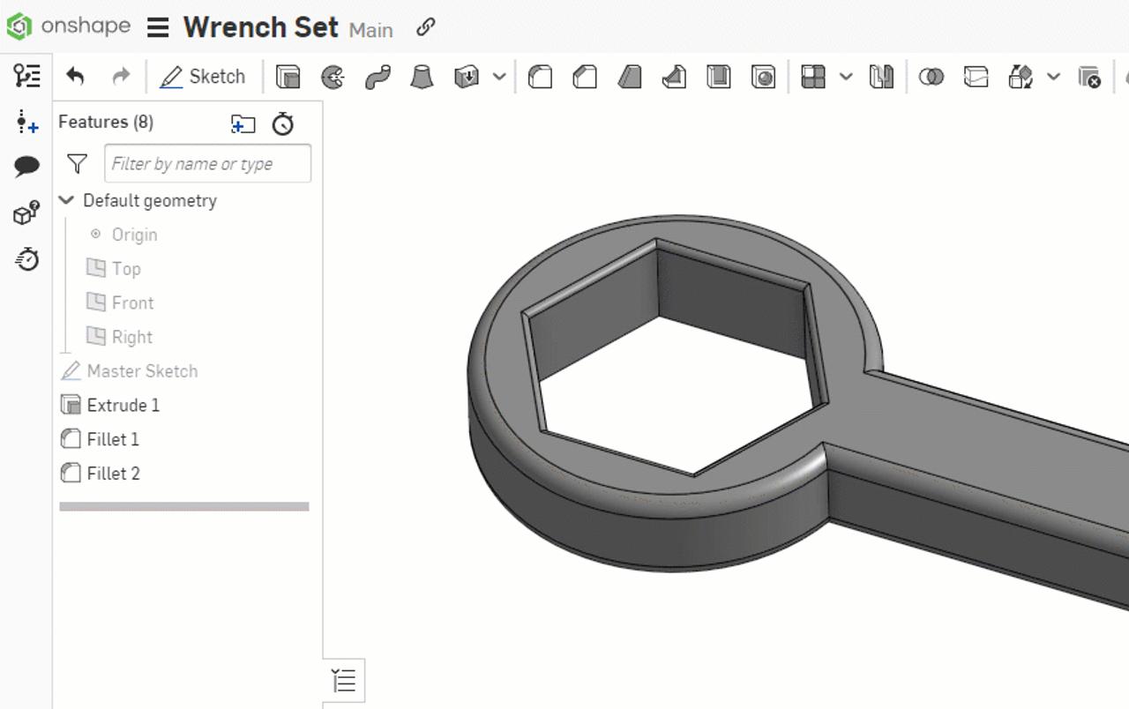Select the Revolve tool
This screenshot has width=1129, height=709.
click(x=333, y=77)
